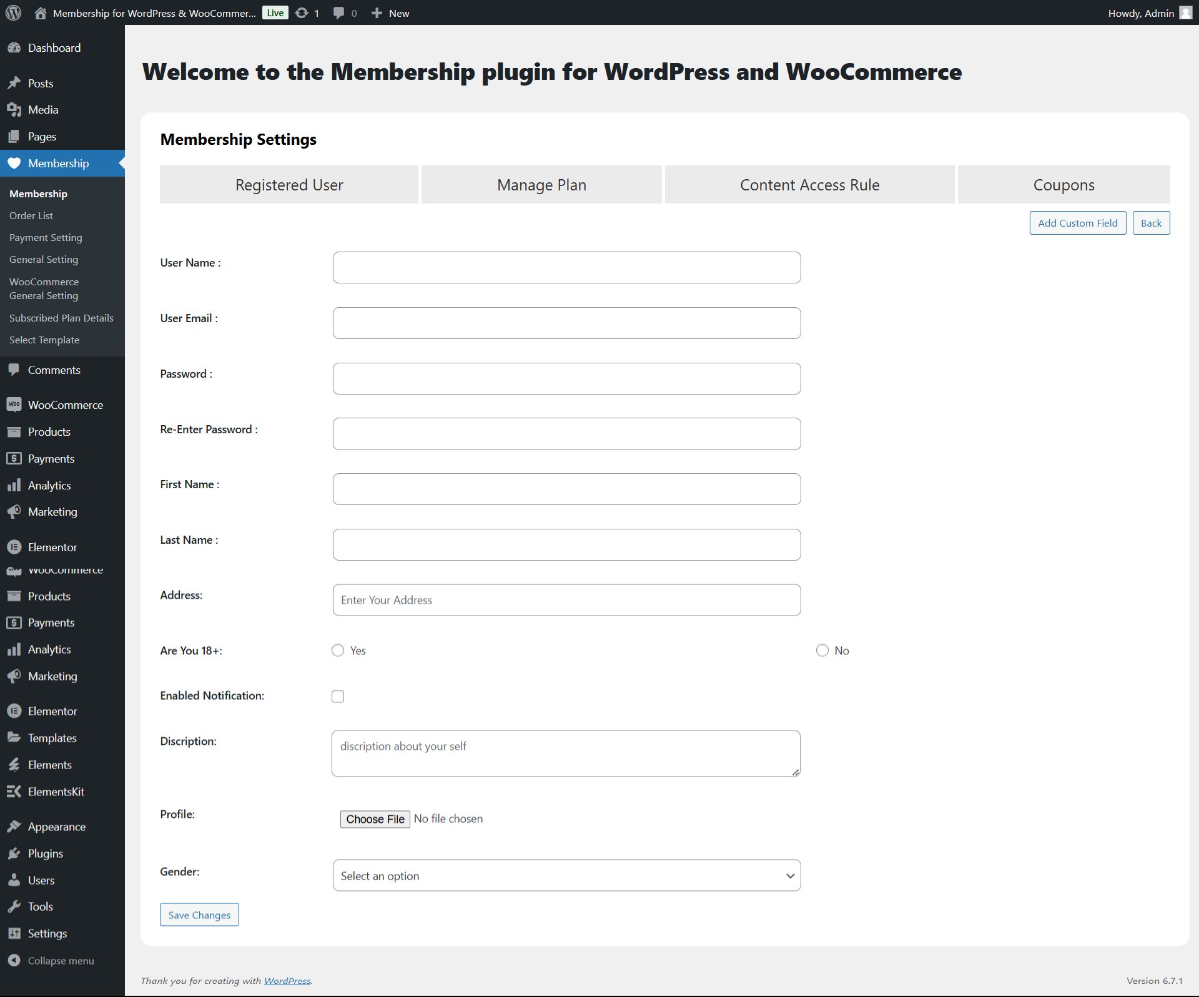Open the Media icon in the sidebar

[14, 110]
